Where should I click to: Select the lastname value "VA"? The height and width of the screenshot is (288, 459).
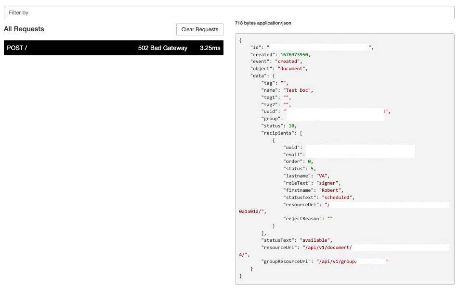pyautogui.click(x=322, y=175)
